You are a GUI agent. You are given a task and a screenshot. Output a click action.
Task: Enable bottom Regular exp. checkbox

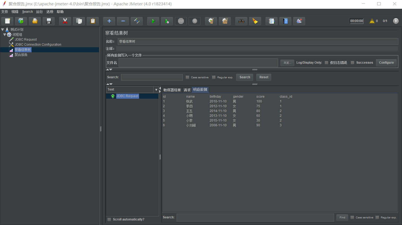377,217
